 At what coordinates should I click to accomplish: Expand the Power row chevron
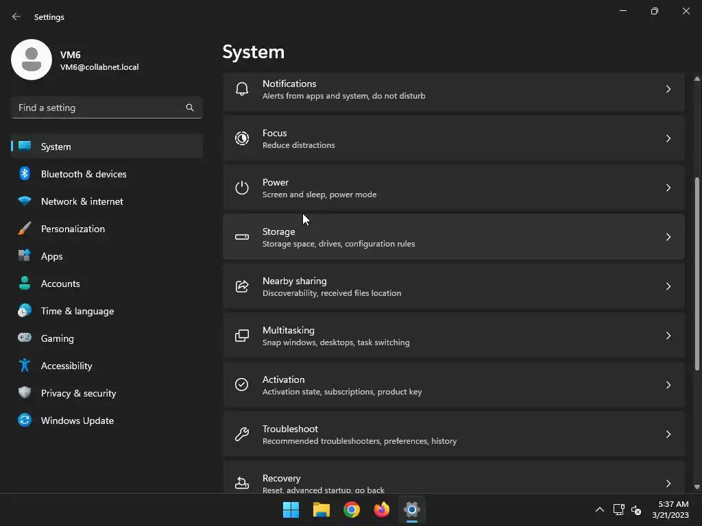coord(668,188)
